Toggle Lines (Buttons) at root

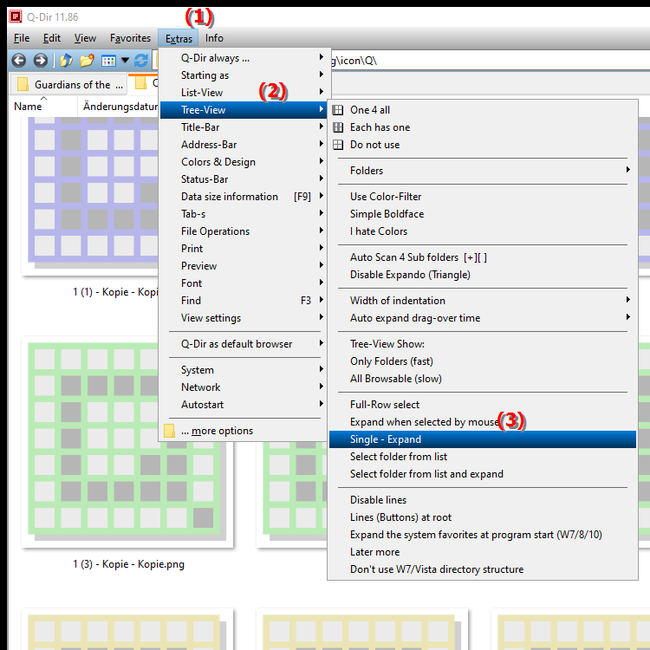tap(483, 517)
